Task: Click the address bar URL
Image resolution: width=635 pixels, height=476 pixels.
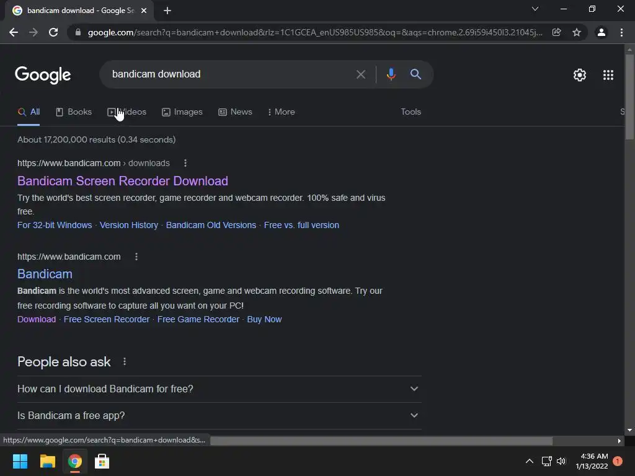Action: [314, 32]
